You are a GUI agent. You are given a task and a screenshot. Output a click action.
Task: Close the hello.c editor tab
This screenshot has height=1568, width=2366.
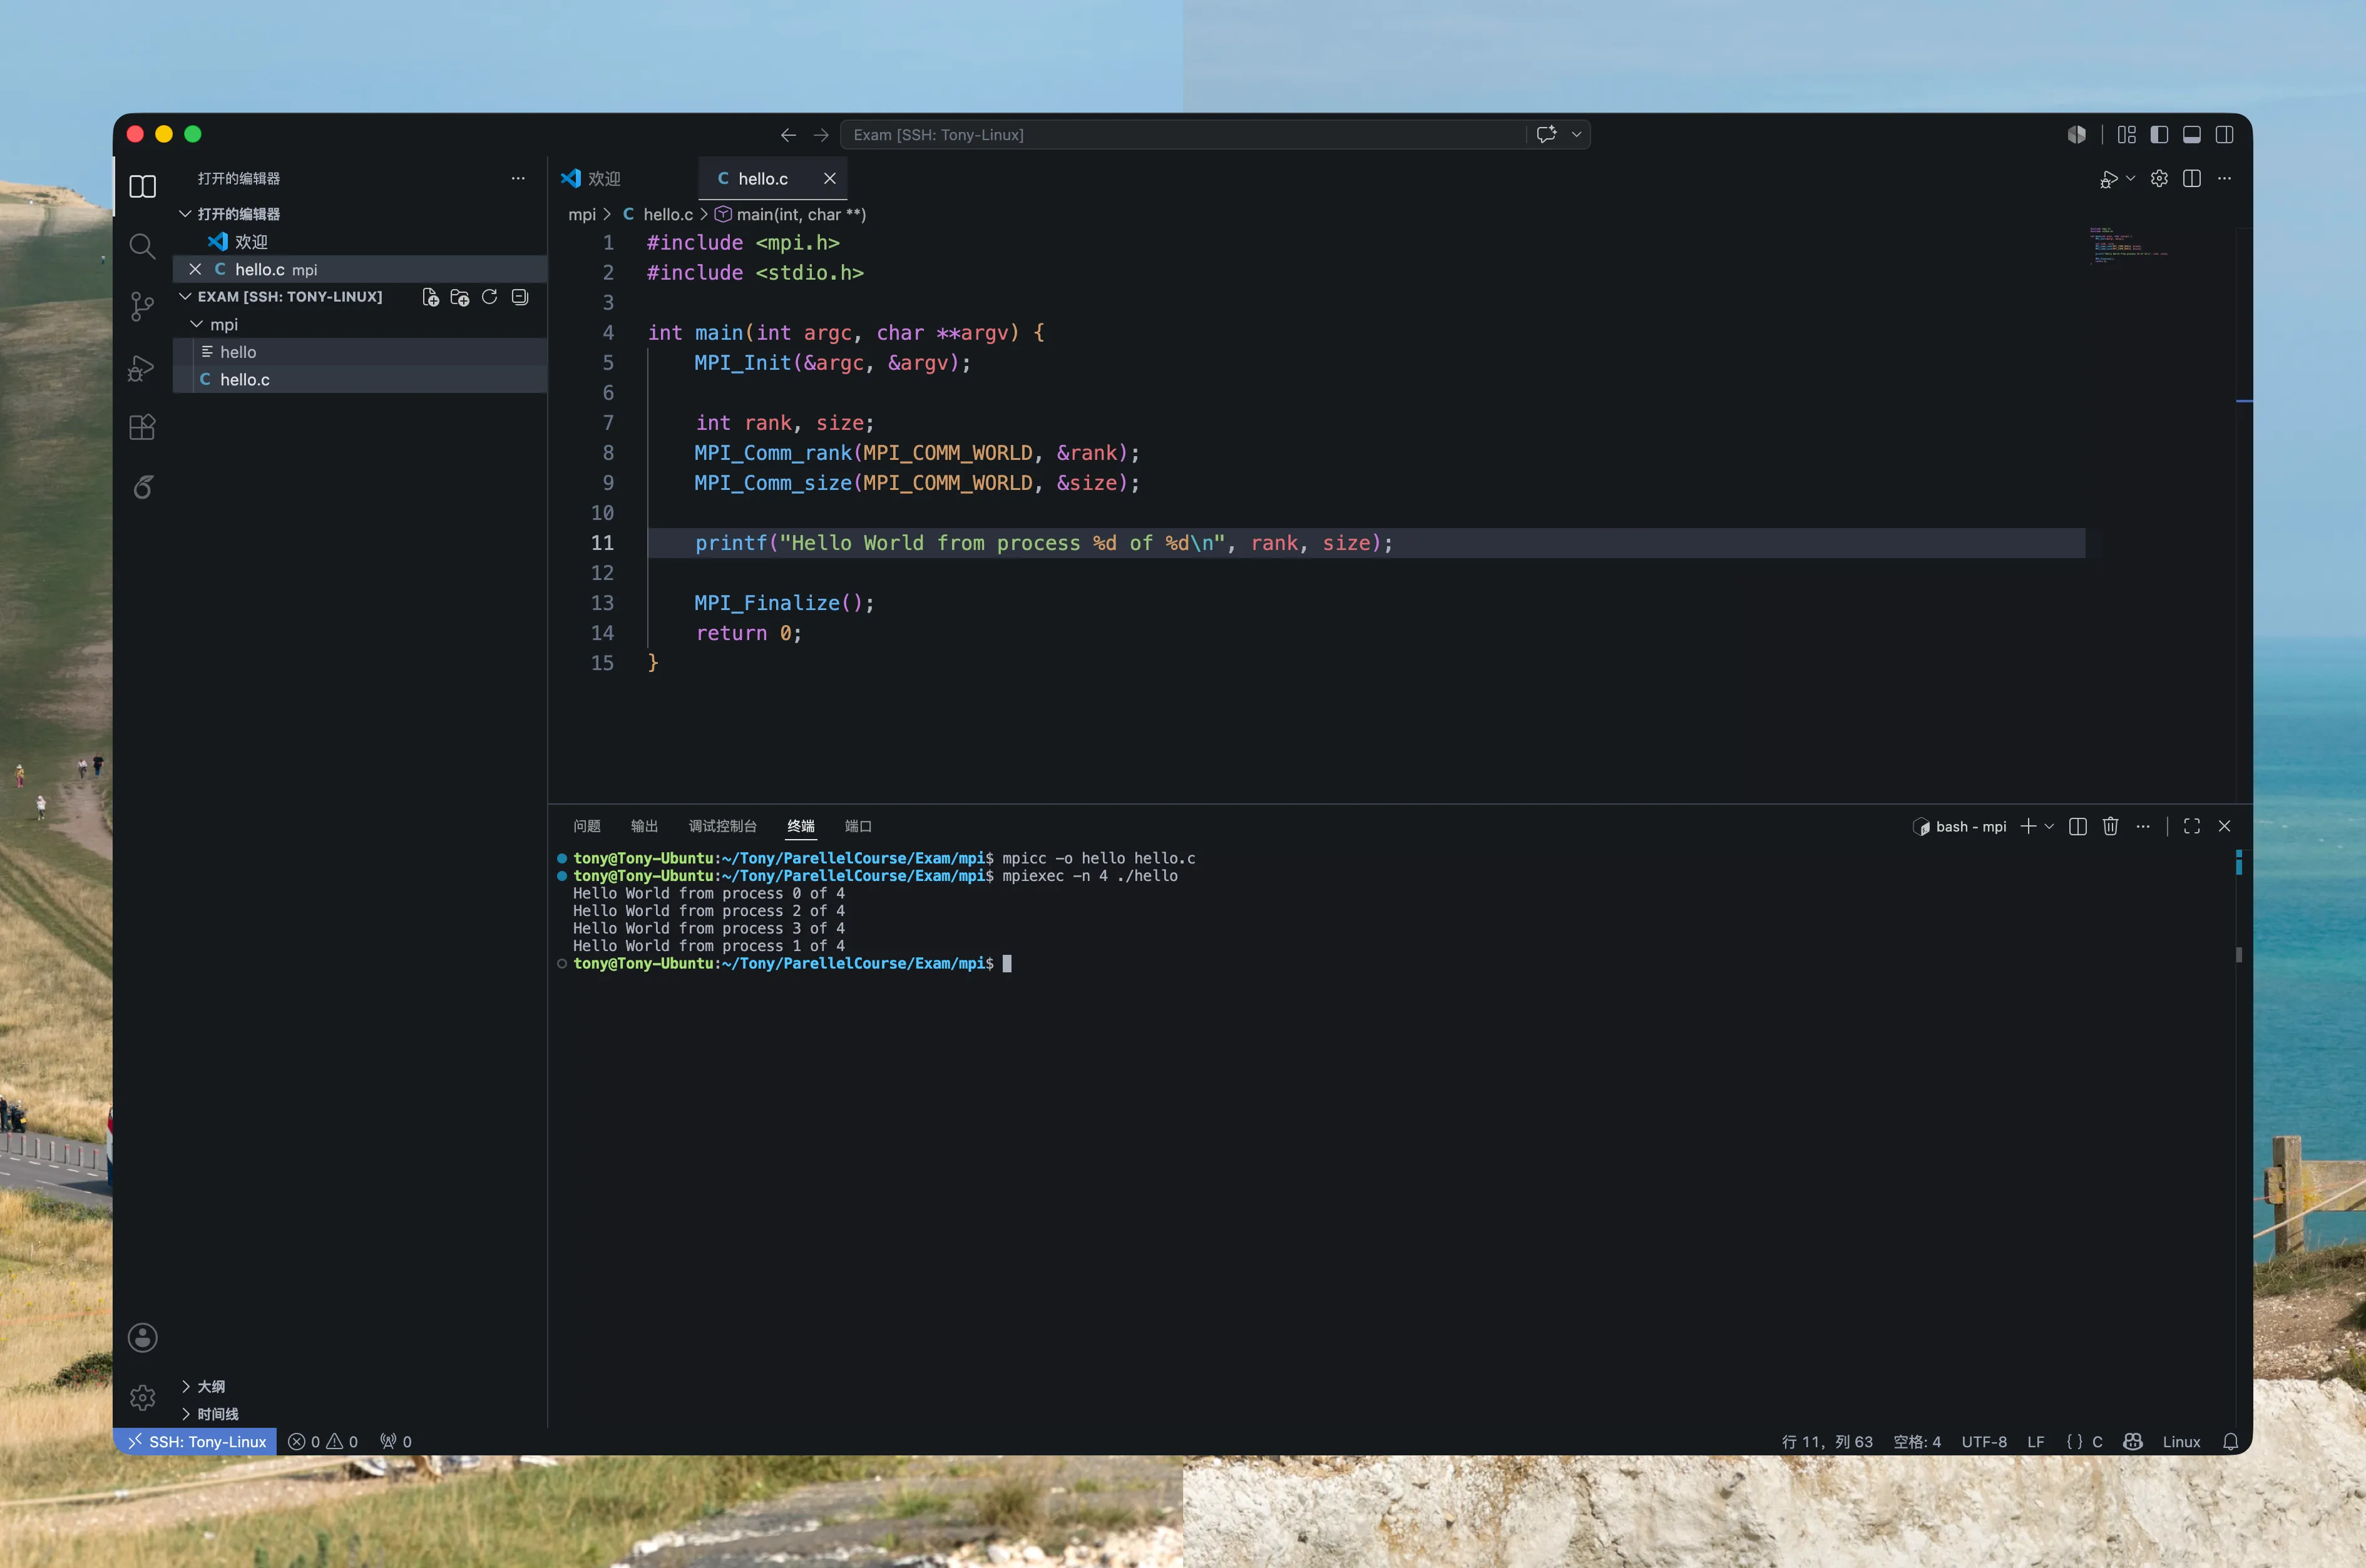click(x=829, y=179)
